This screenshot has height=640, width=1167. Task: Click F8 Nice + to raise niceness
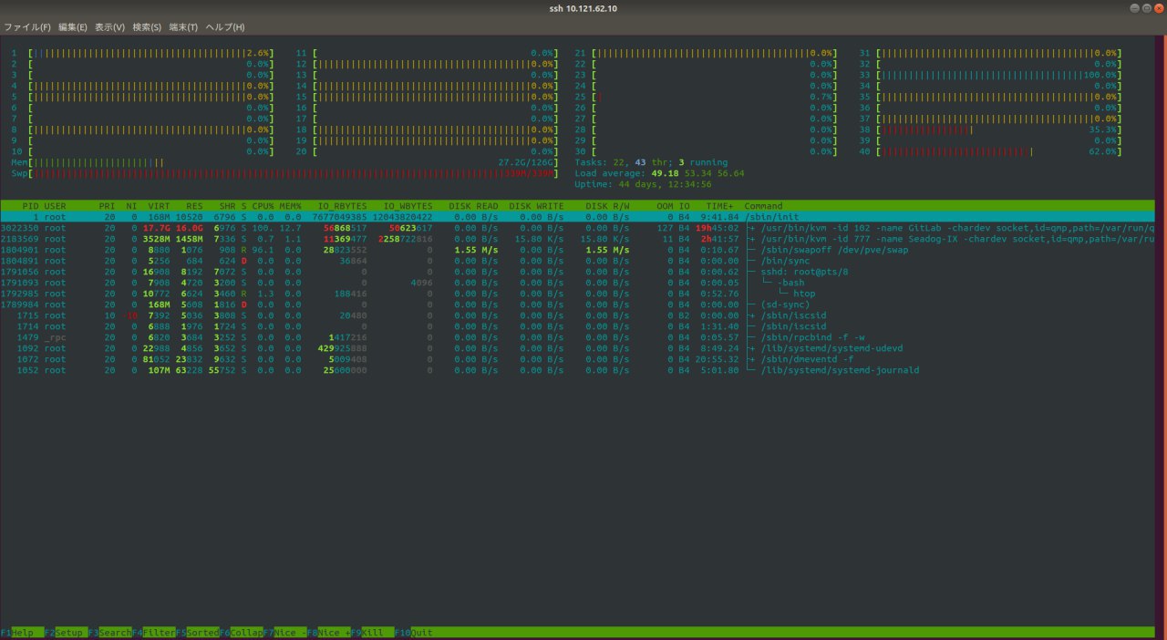point(328,633)
